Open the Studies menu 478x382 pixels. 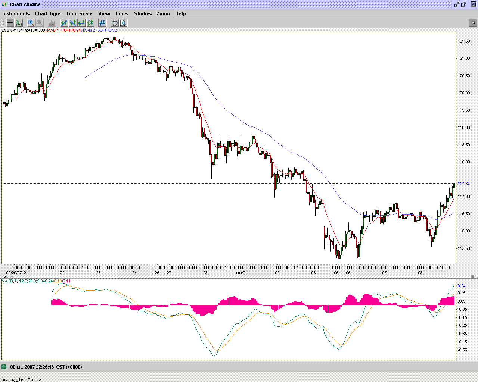(143, 13)
